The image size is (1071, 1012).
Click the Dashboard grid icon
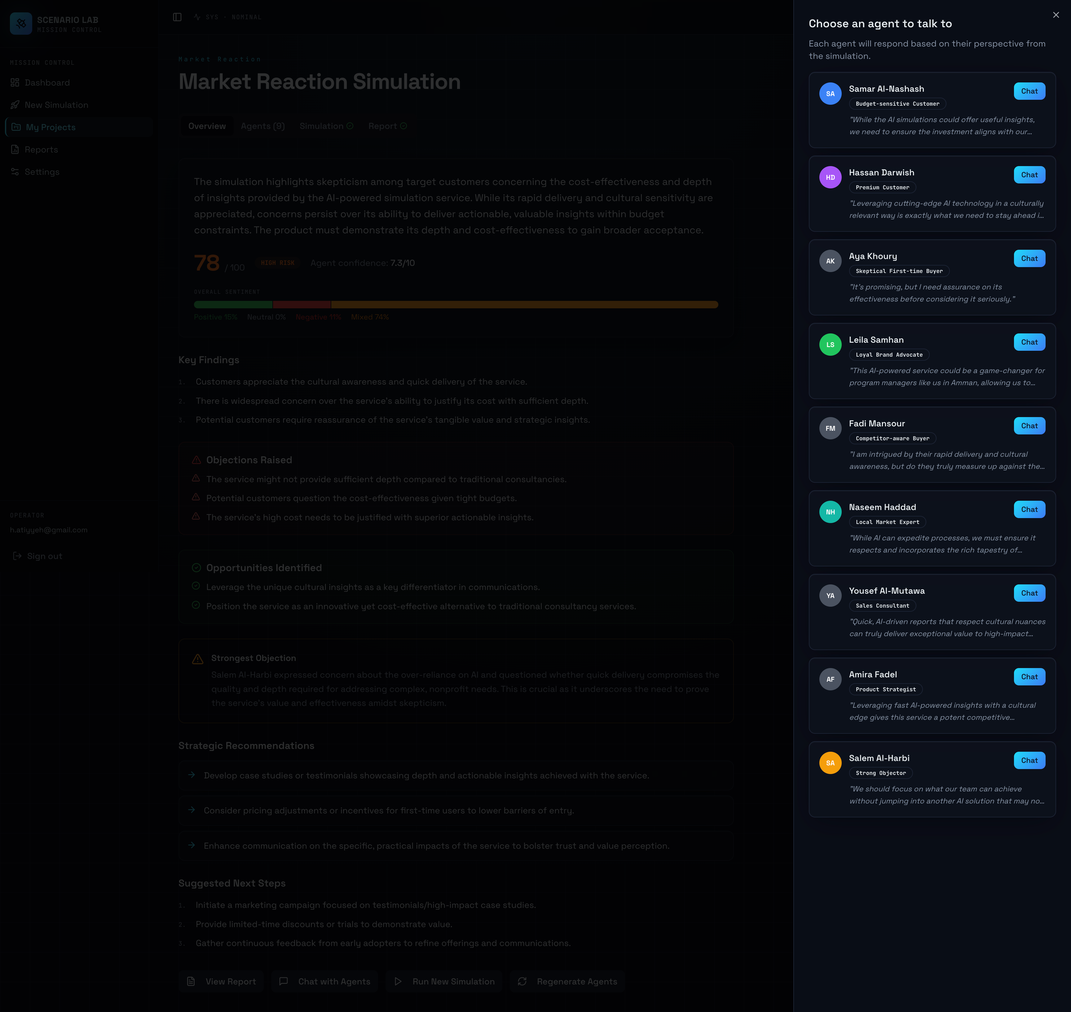(x=15, y=82)
